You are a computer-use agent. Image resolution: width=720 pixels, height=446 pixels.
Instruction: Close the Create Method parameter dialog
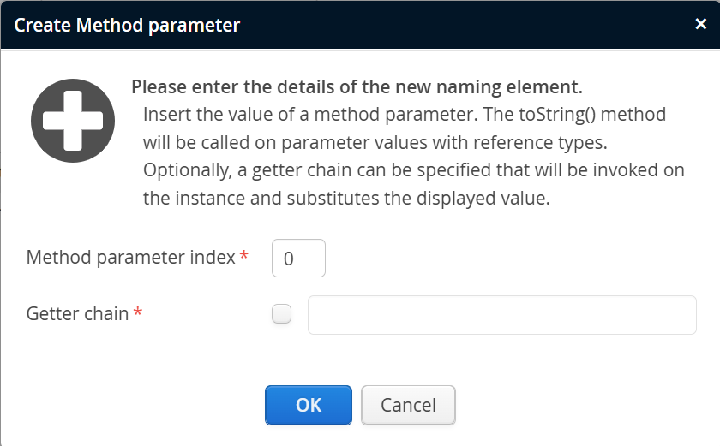pos(700,24)
